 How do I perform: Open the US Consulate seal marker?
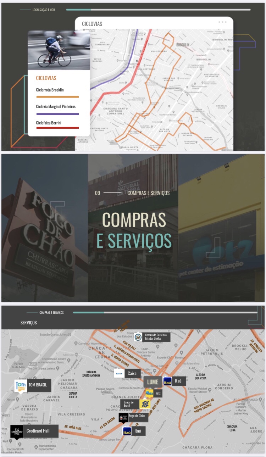(x=138, y=337)
